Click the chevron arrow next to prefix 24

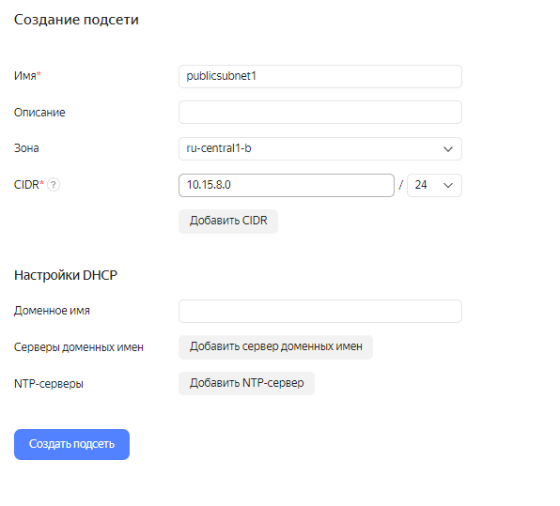click(448, 185)
